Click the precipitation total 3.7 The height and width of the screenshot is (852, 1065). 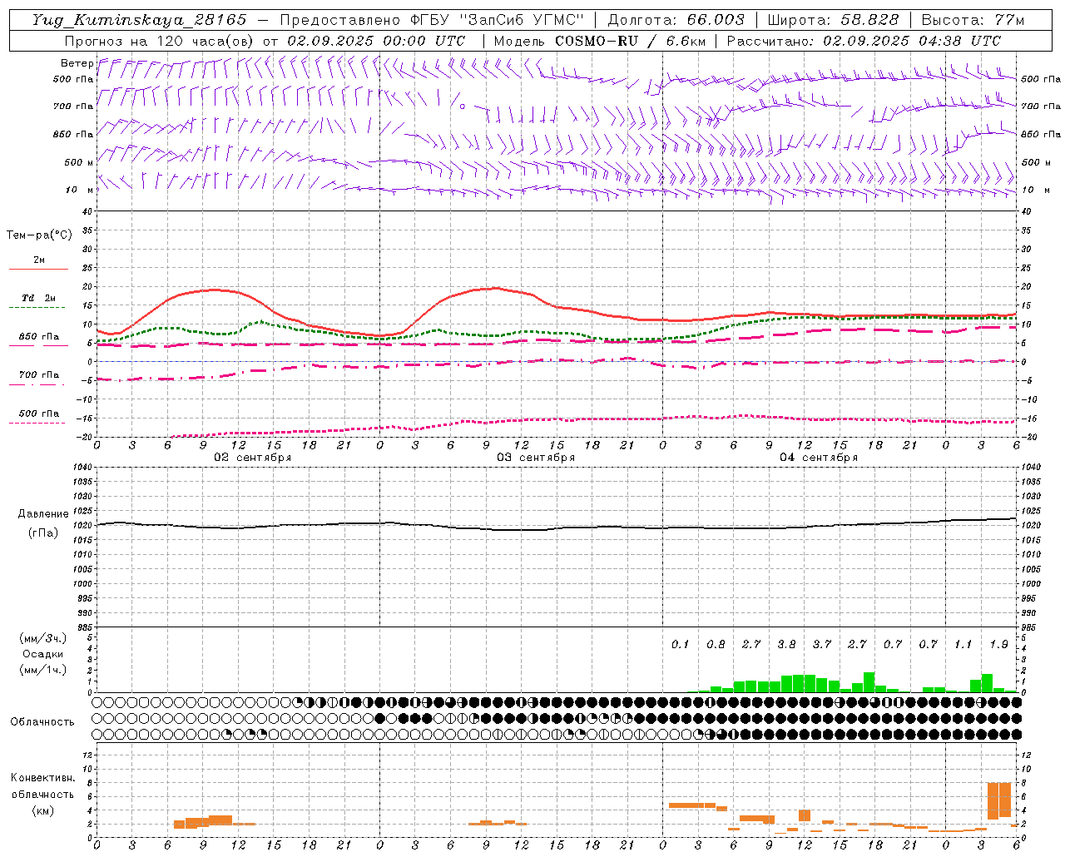822,644
